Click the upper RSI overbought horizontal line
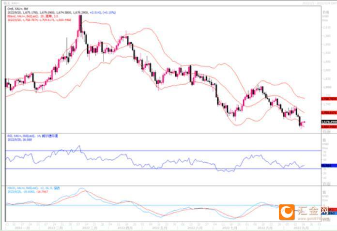Image resolution: width=337 pixels, height=231 pixels. click(163, 151)
